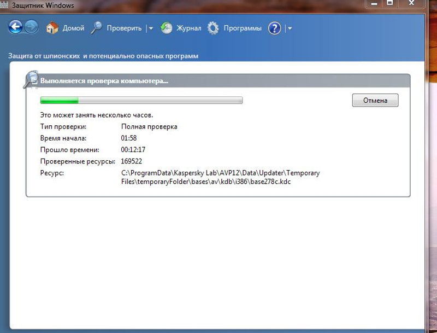This screenshot has width=437, height=333.
Task: Click the start time value 01:58
Action: point(129,138)
